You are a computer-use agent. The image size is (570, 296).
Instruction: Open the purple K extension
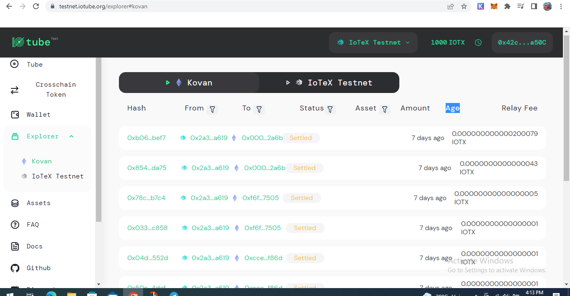(x=481, y=6)
